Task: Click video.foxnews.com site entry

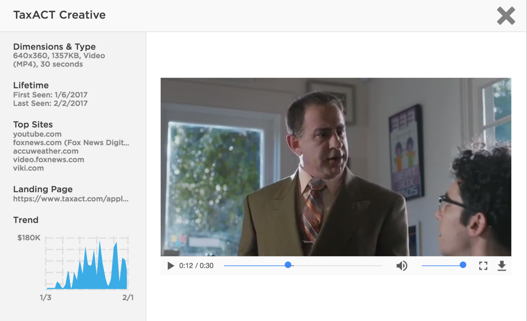Action: [48, 159]
